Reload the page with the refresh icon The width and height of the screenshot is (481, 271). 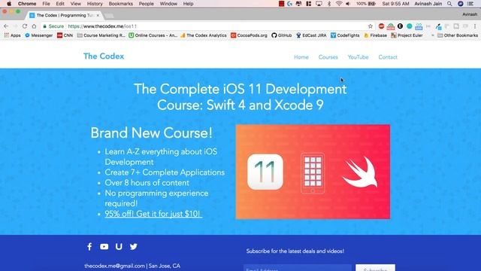pyautogui.click(x=25, y=26)
